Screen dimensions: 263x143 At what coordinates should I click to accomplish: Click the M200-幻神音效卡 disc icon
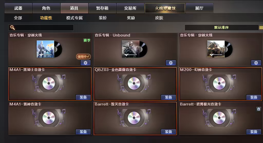tap(219, 83)
